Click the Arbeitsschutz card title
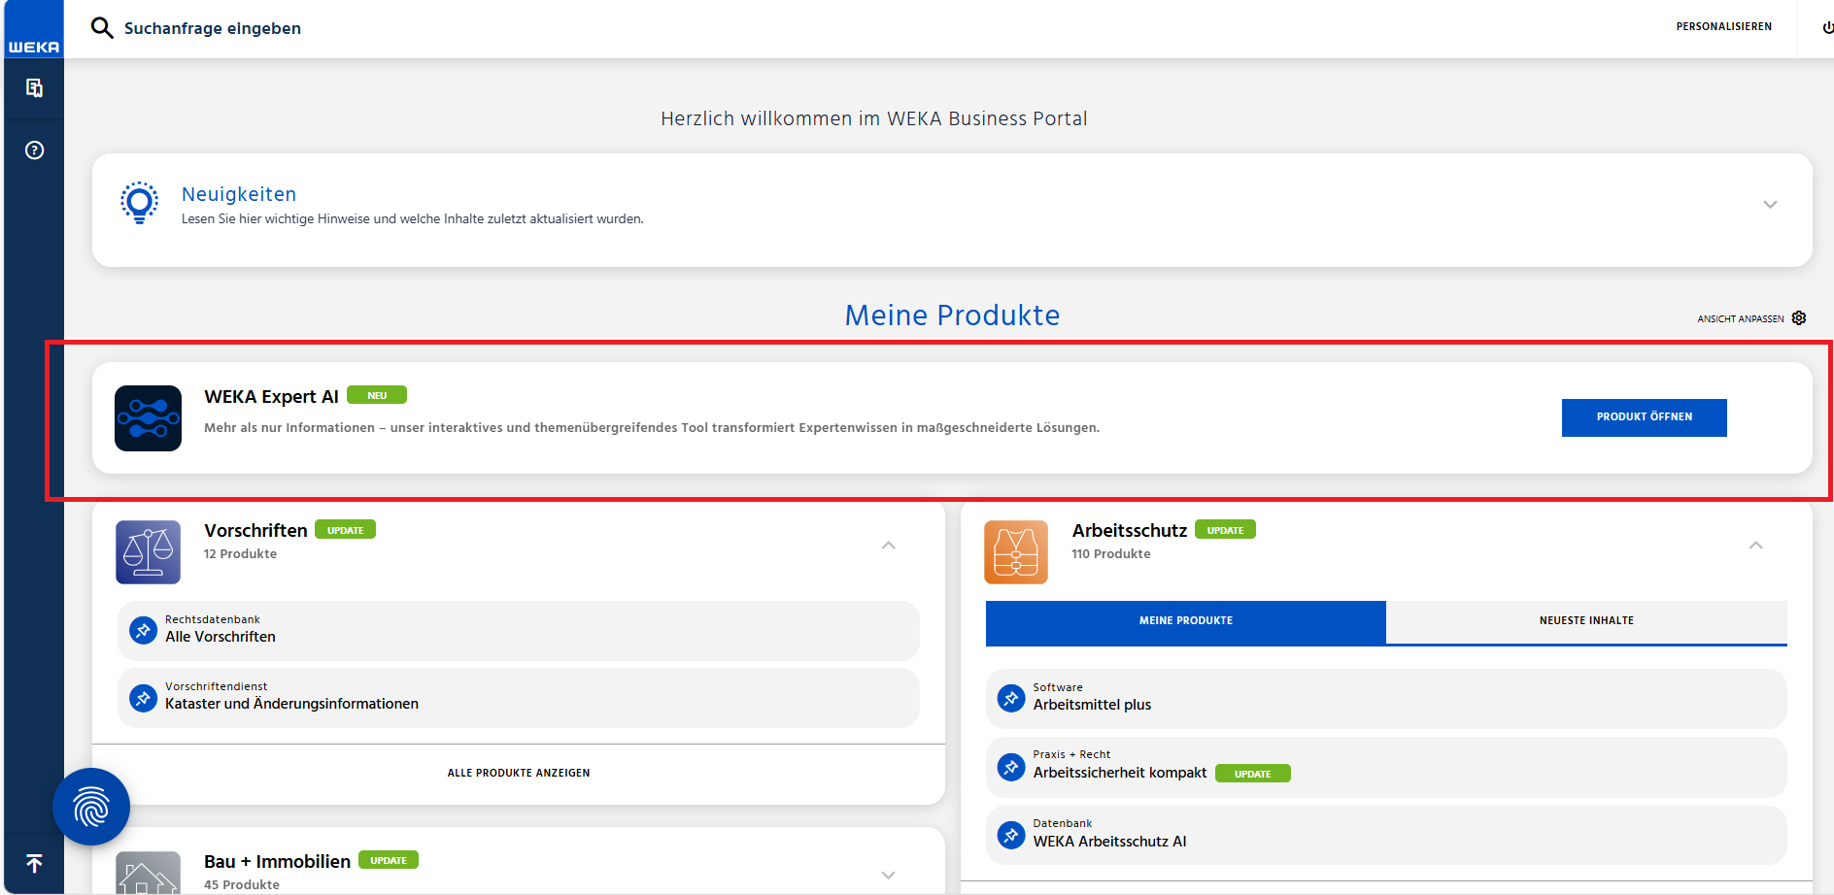The image size is (1834, 895). coord(1130,531)
